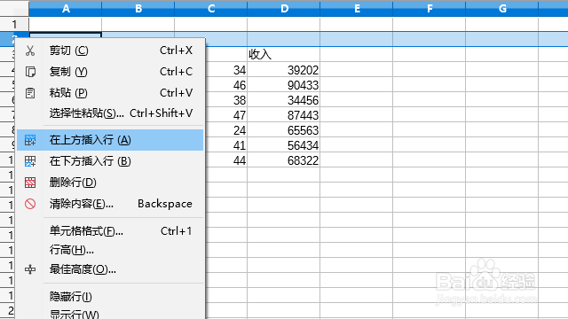
Task: Select 在上方插入行 (A)
Action: click(x=110, y=140)
